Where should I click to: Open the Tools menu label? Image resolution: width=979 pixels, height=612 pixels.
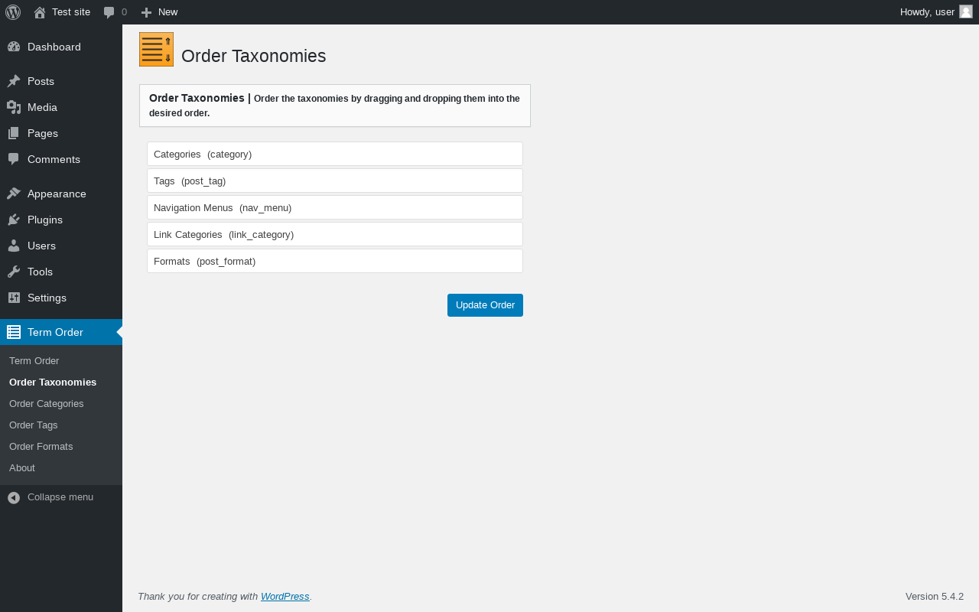(40, 272)
